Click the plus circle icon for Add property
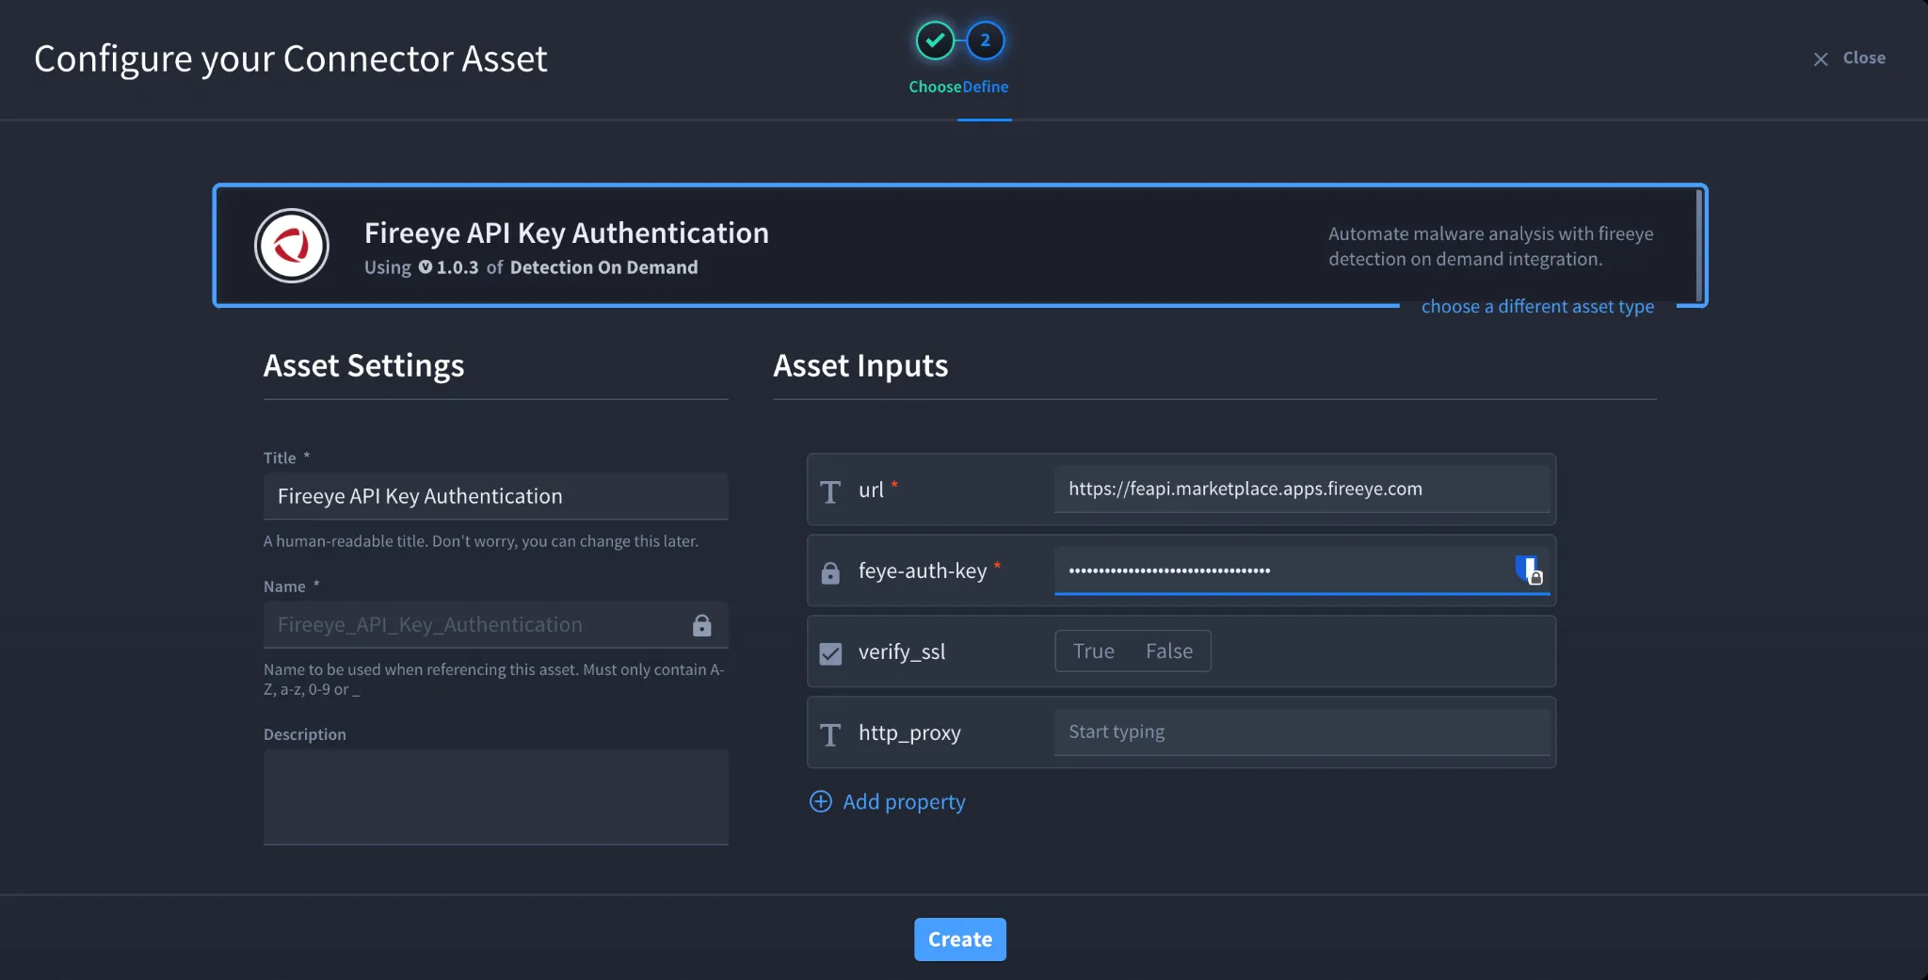1928x980 pixels. pos(821,801)
